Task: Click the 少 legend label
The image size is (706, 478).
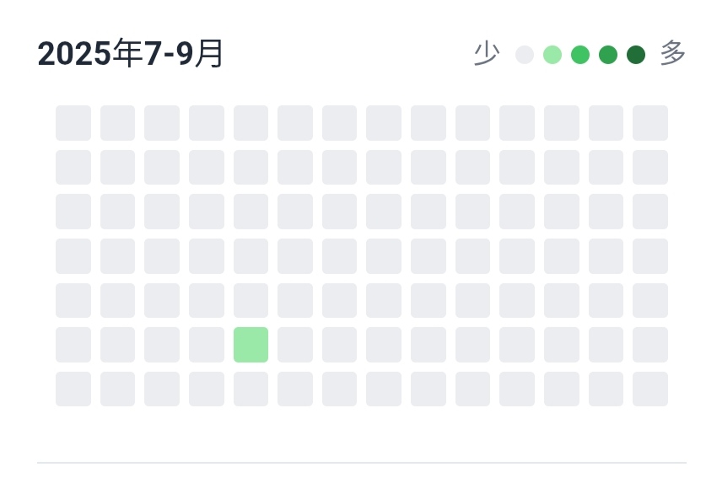Action: [x=487, y=54]
